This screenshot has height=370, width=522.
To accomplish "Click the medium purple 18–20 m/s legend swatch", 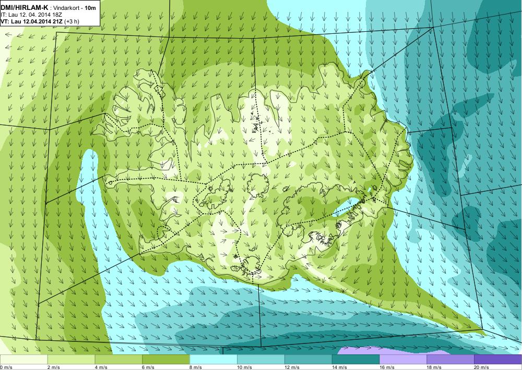I will (450, 360).
